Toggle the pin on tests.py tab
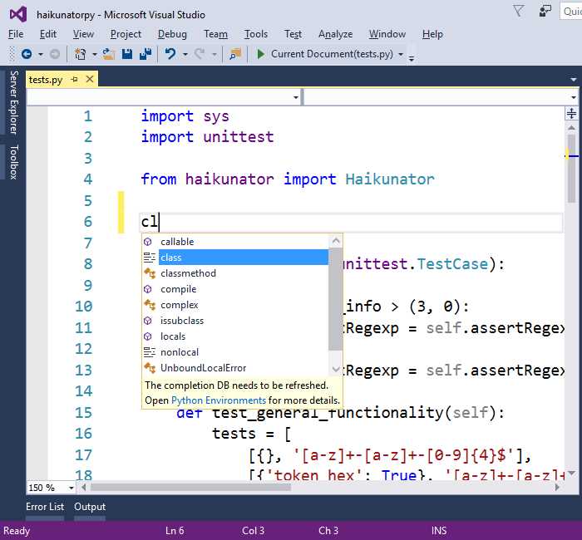 click(x=75, y=80)
